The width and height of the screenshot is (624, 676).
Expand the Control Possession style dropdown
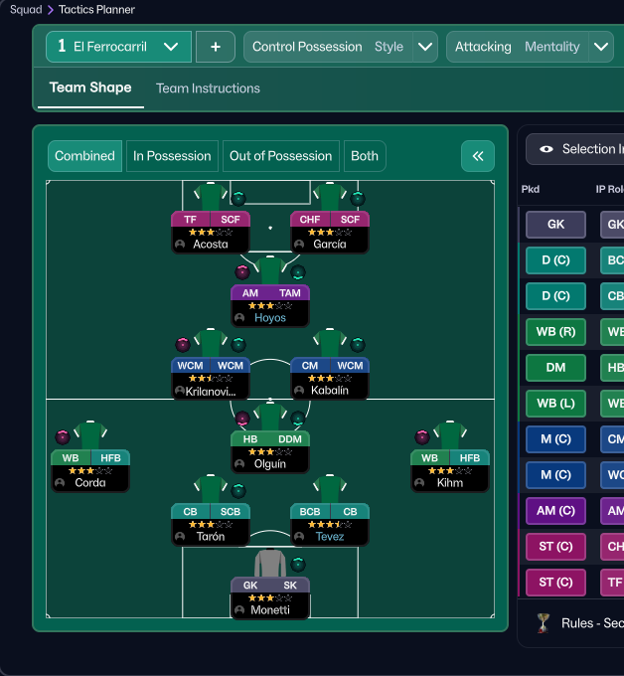(425, 47)
